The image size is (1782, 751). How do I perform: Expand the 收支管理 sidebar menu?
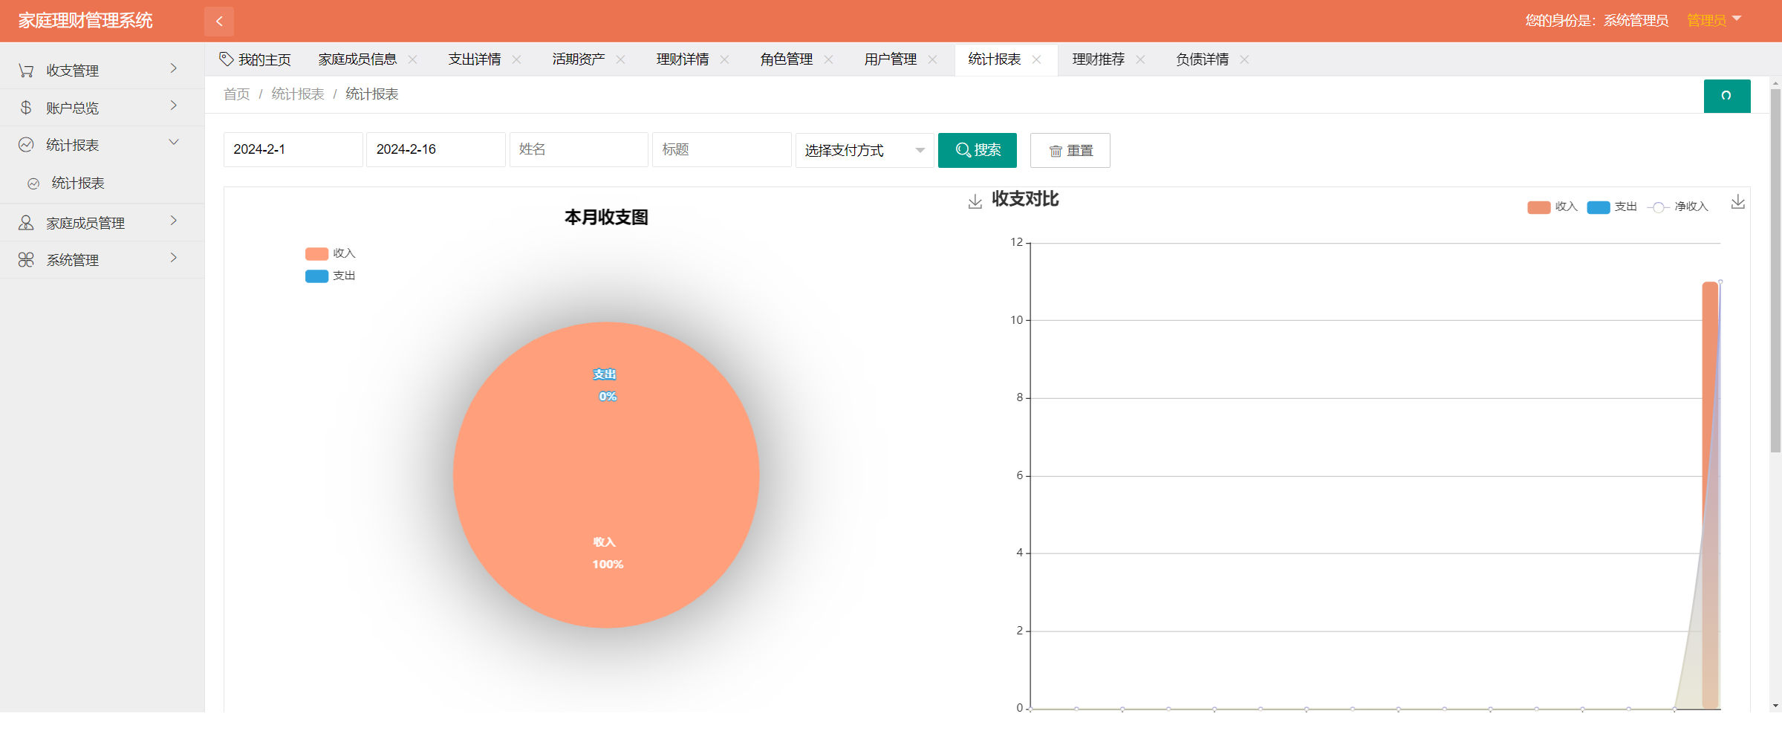[102, 71]
